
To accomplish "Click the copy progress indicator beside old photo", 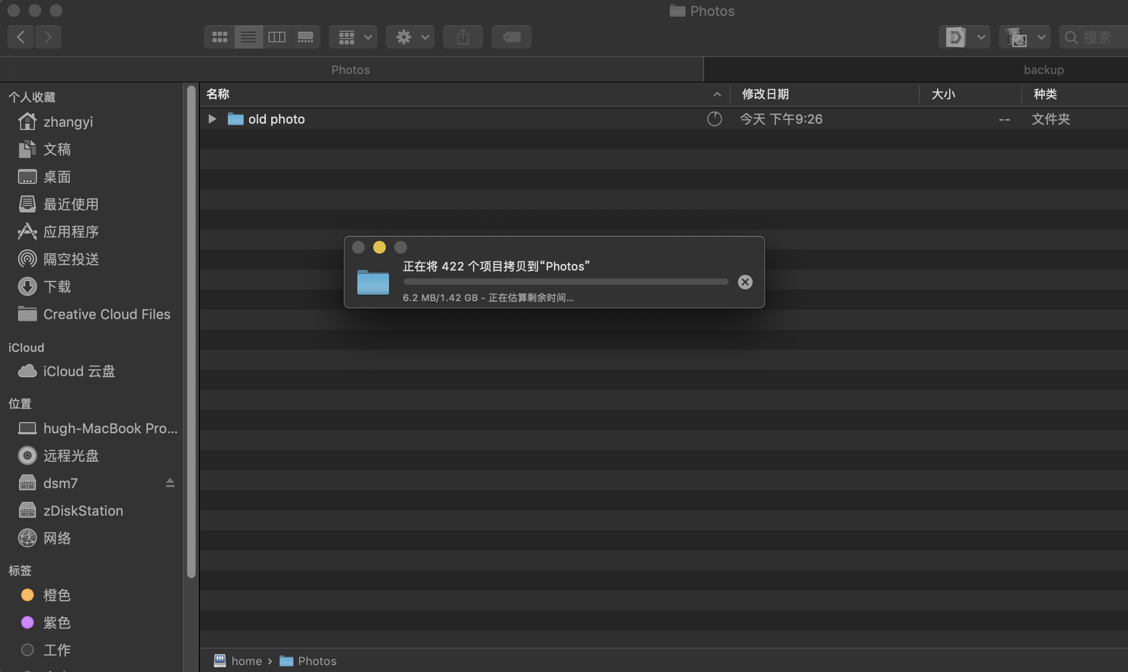I will pyautogui.click(x=714, y=119).
